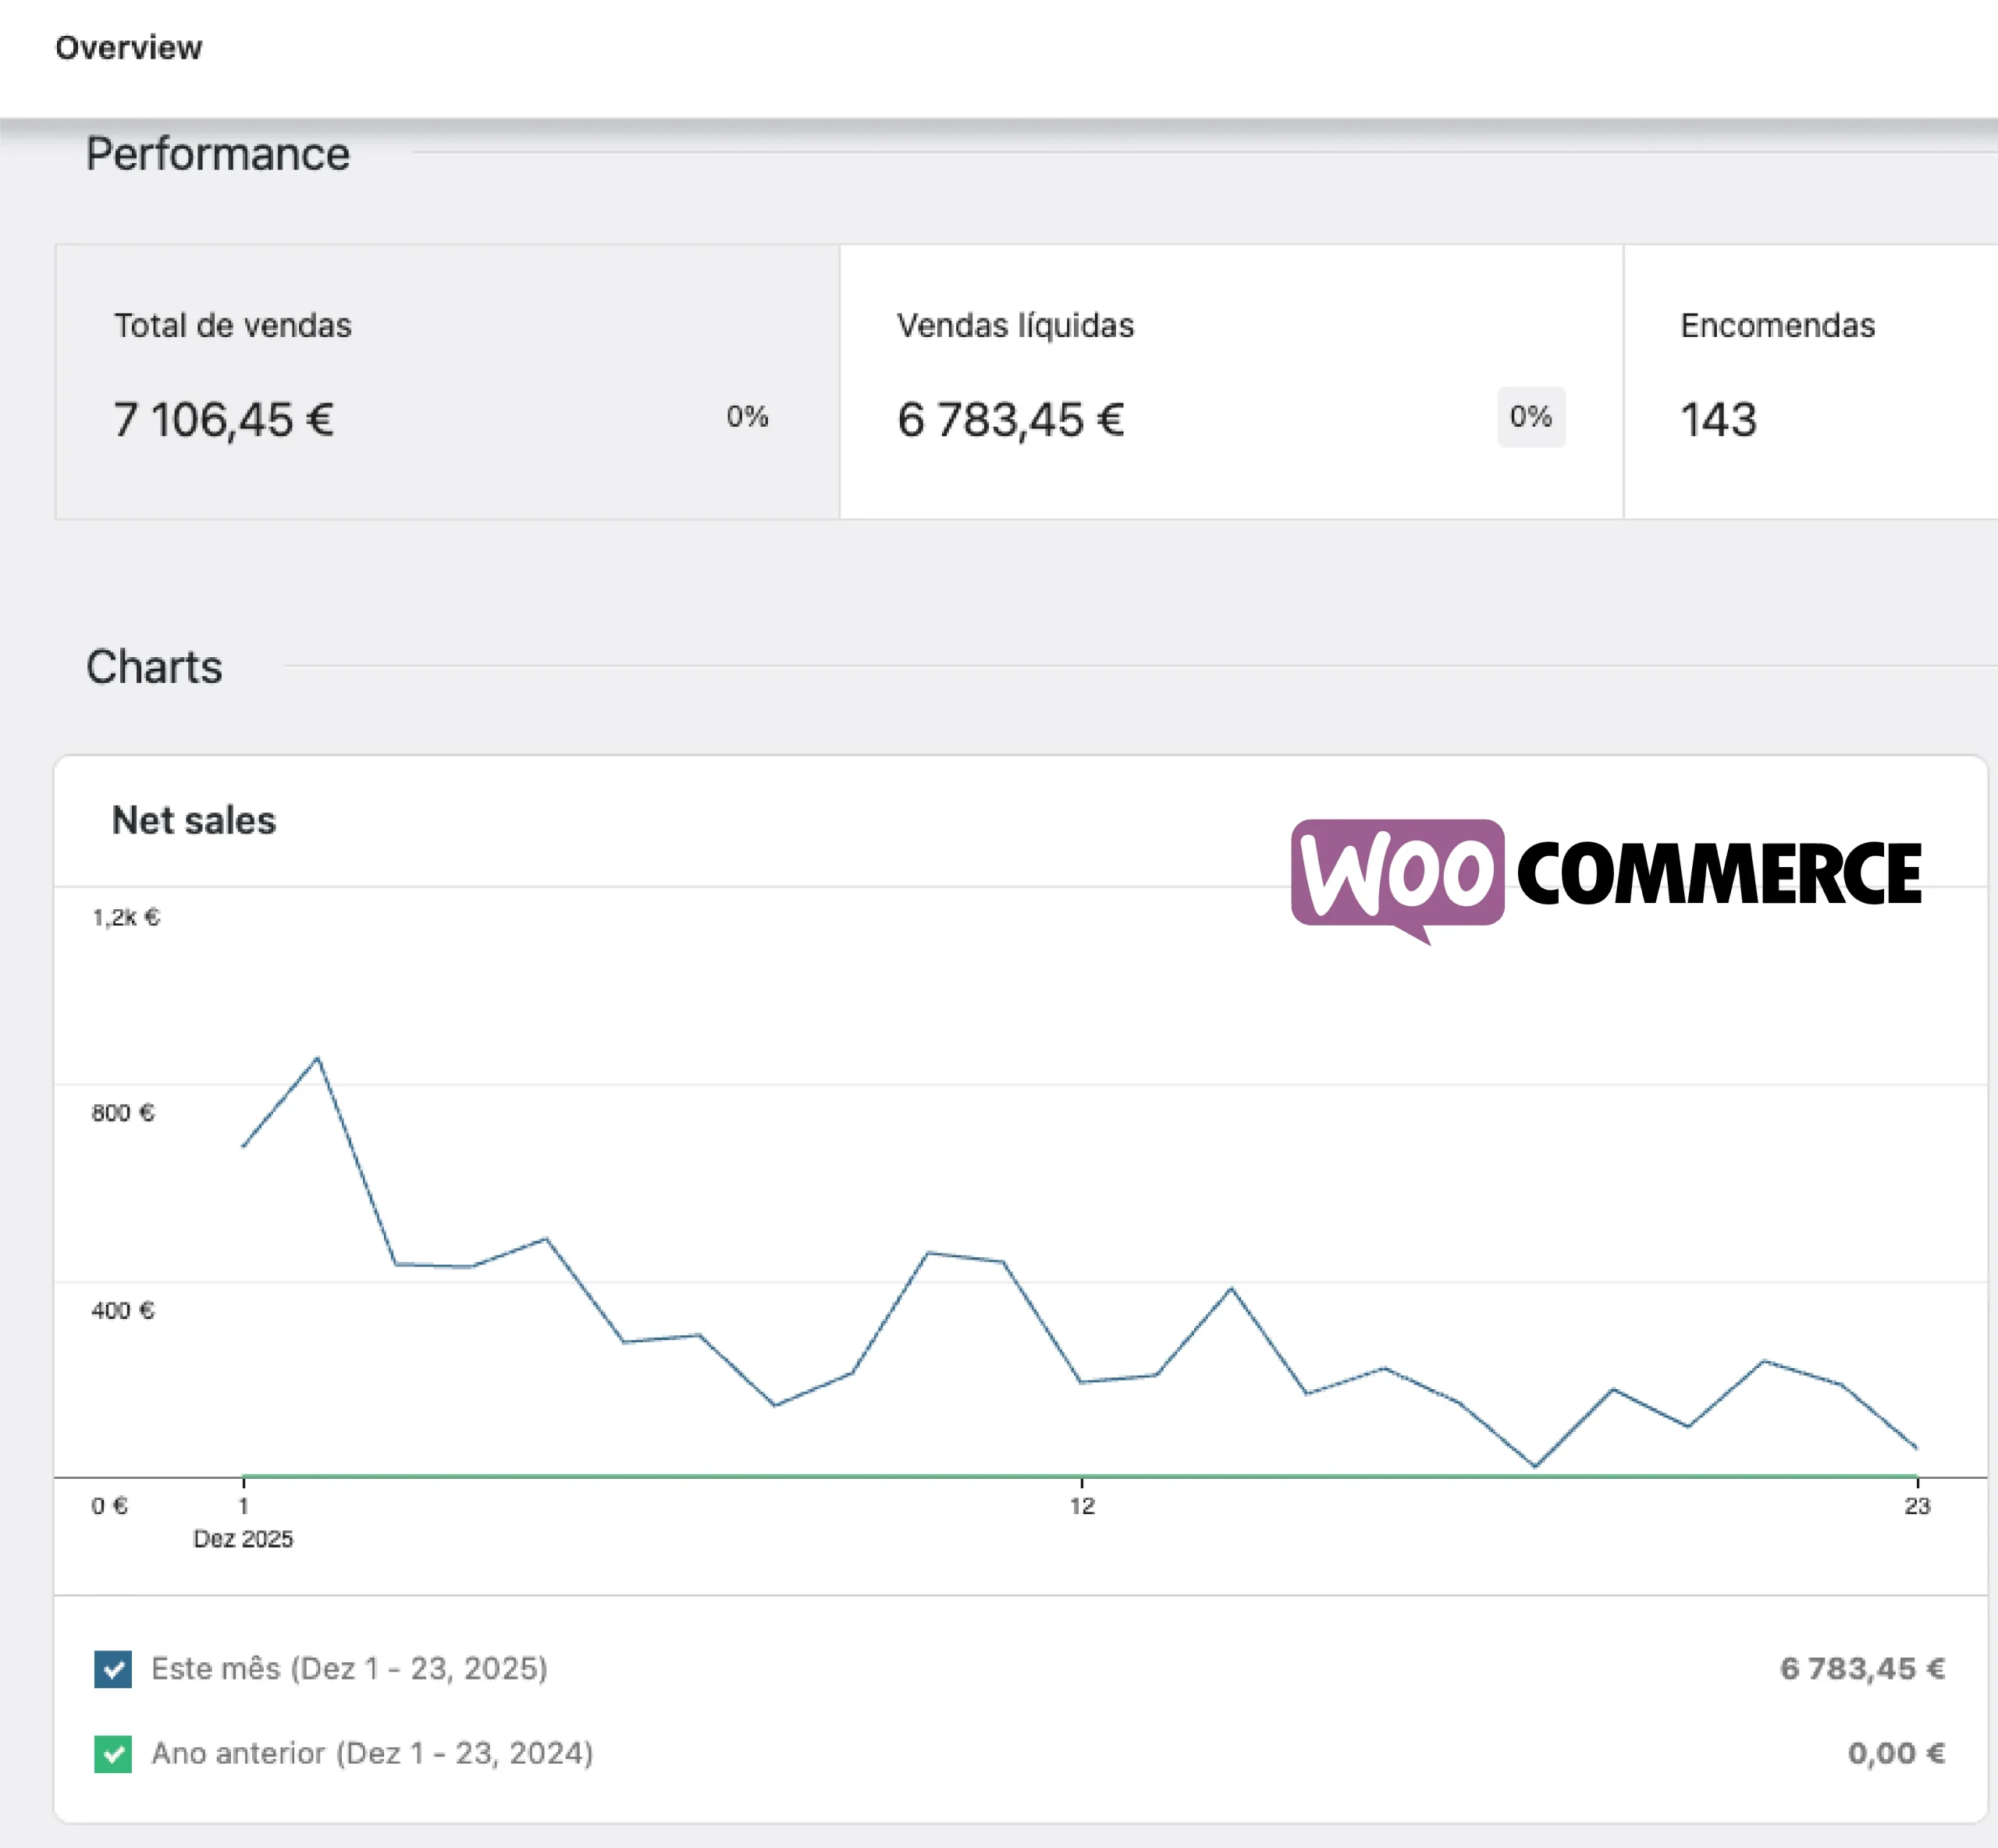Click the 7 106,45 € total sales value
Image resolution: width=1998 pixels, height=1848 pixels.
223,419
